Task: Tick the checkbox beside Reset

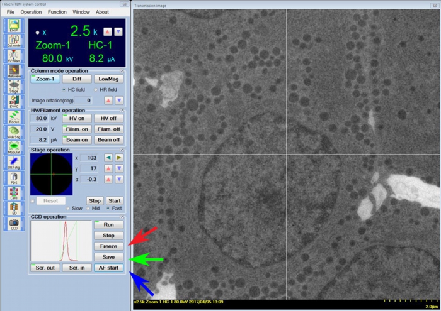Action: tap(33, 200)
